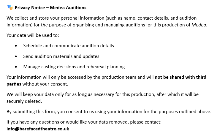Click the bullet marker before "Schedule and communicate"
Viewport: 217px width, 139px height.
point(16,46)
